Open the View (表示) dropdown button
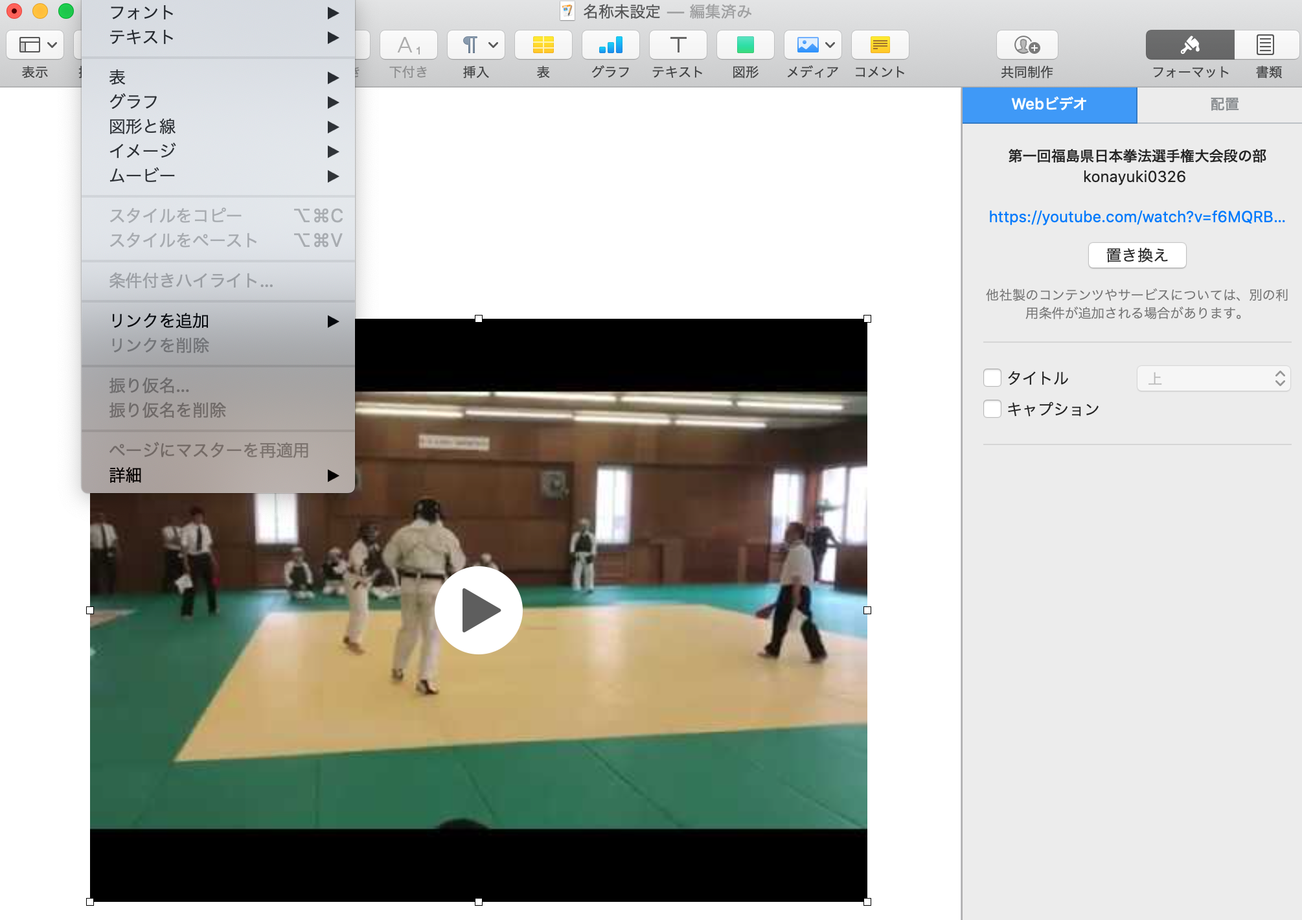The height and width of the screenshot is (920, 1302). tap(35, 45)
